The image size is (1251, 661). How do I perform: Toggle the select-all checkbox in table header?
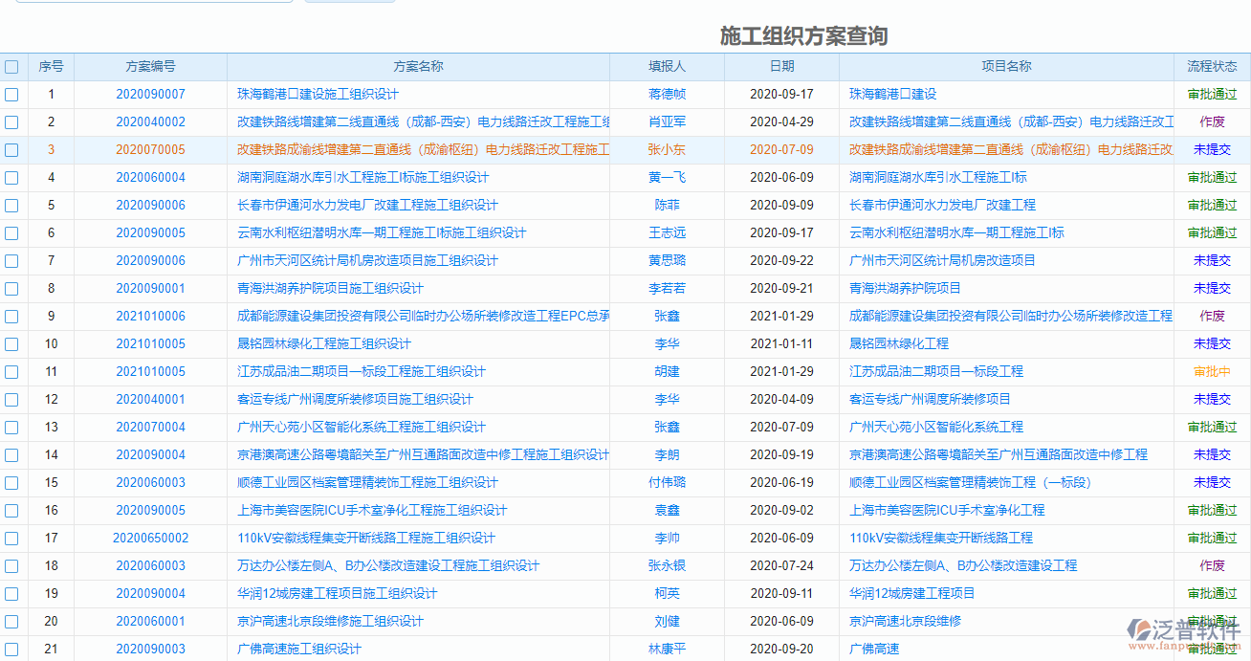pyautogui.click(x=12, y=66)
